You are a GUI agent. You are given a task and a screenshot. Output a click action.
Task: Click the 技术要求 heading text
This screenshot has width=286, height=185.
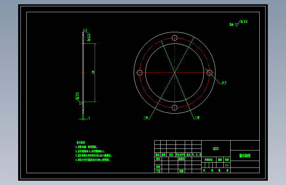point(80,143)
